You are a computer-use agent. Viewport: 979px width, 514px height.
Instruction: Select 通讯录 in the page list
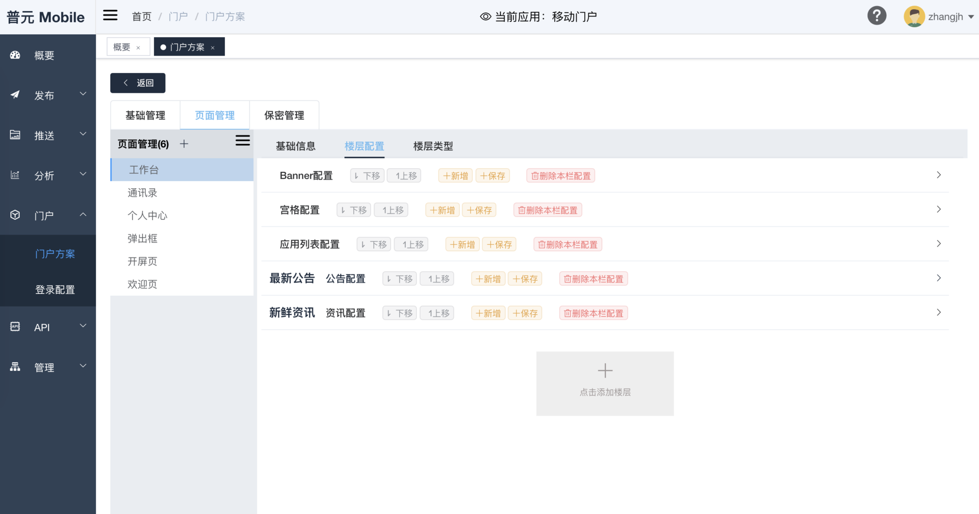142,193
